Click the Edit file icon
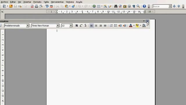The height and width of the screenshot is (105, 186). [26, 6]
